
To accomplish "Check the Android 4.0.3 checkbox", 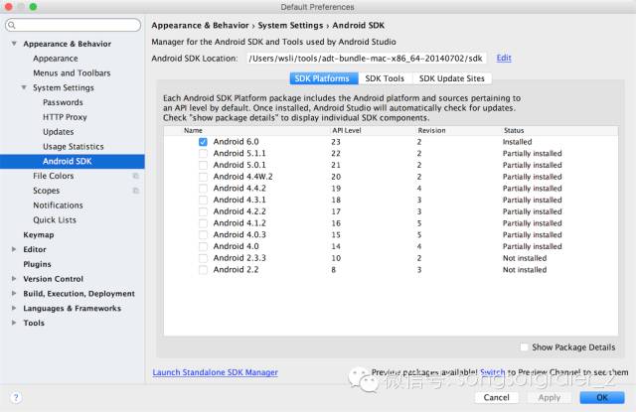I will click(x=203, y=235).
